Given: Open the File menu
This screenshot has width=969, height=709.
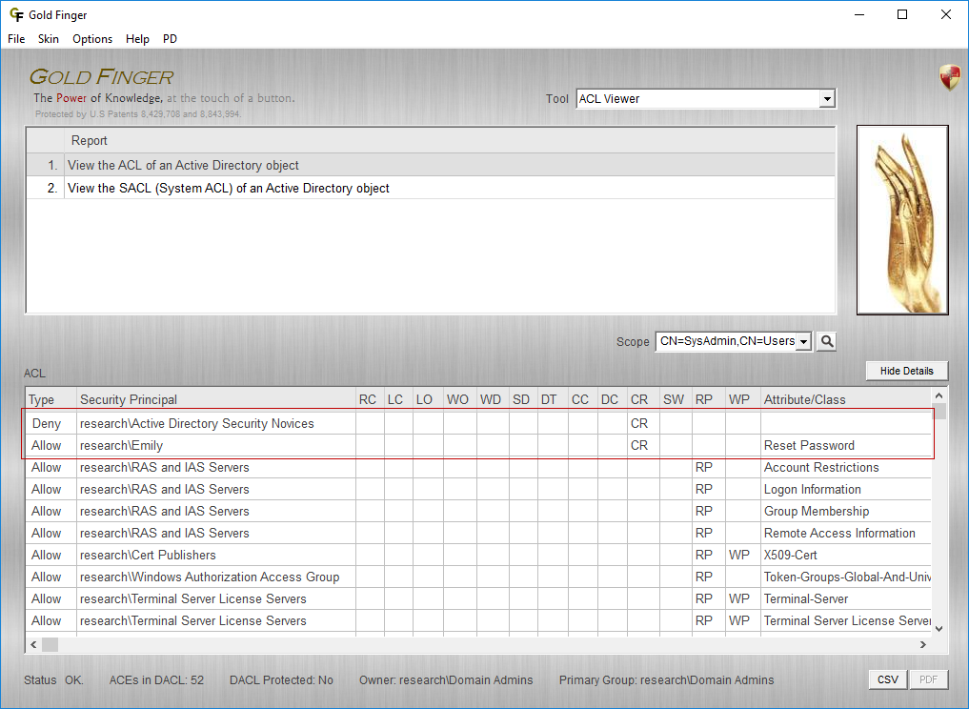Looking at the screenshot, I should (x=15, y=39).
